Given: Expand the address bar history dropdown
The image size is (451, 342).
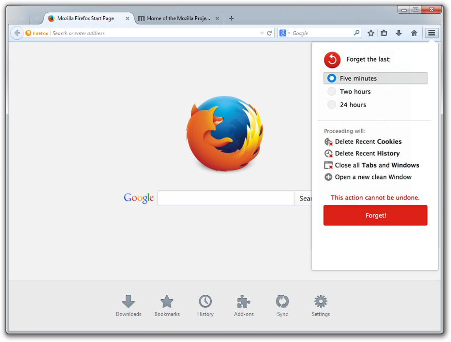Looking at the screenshot, I should coord(262,33).
